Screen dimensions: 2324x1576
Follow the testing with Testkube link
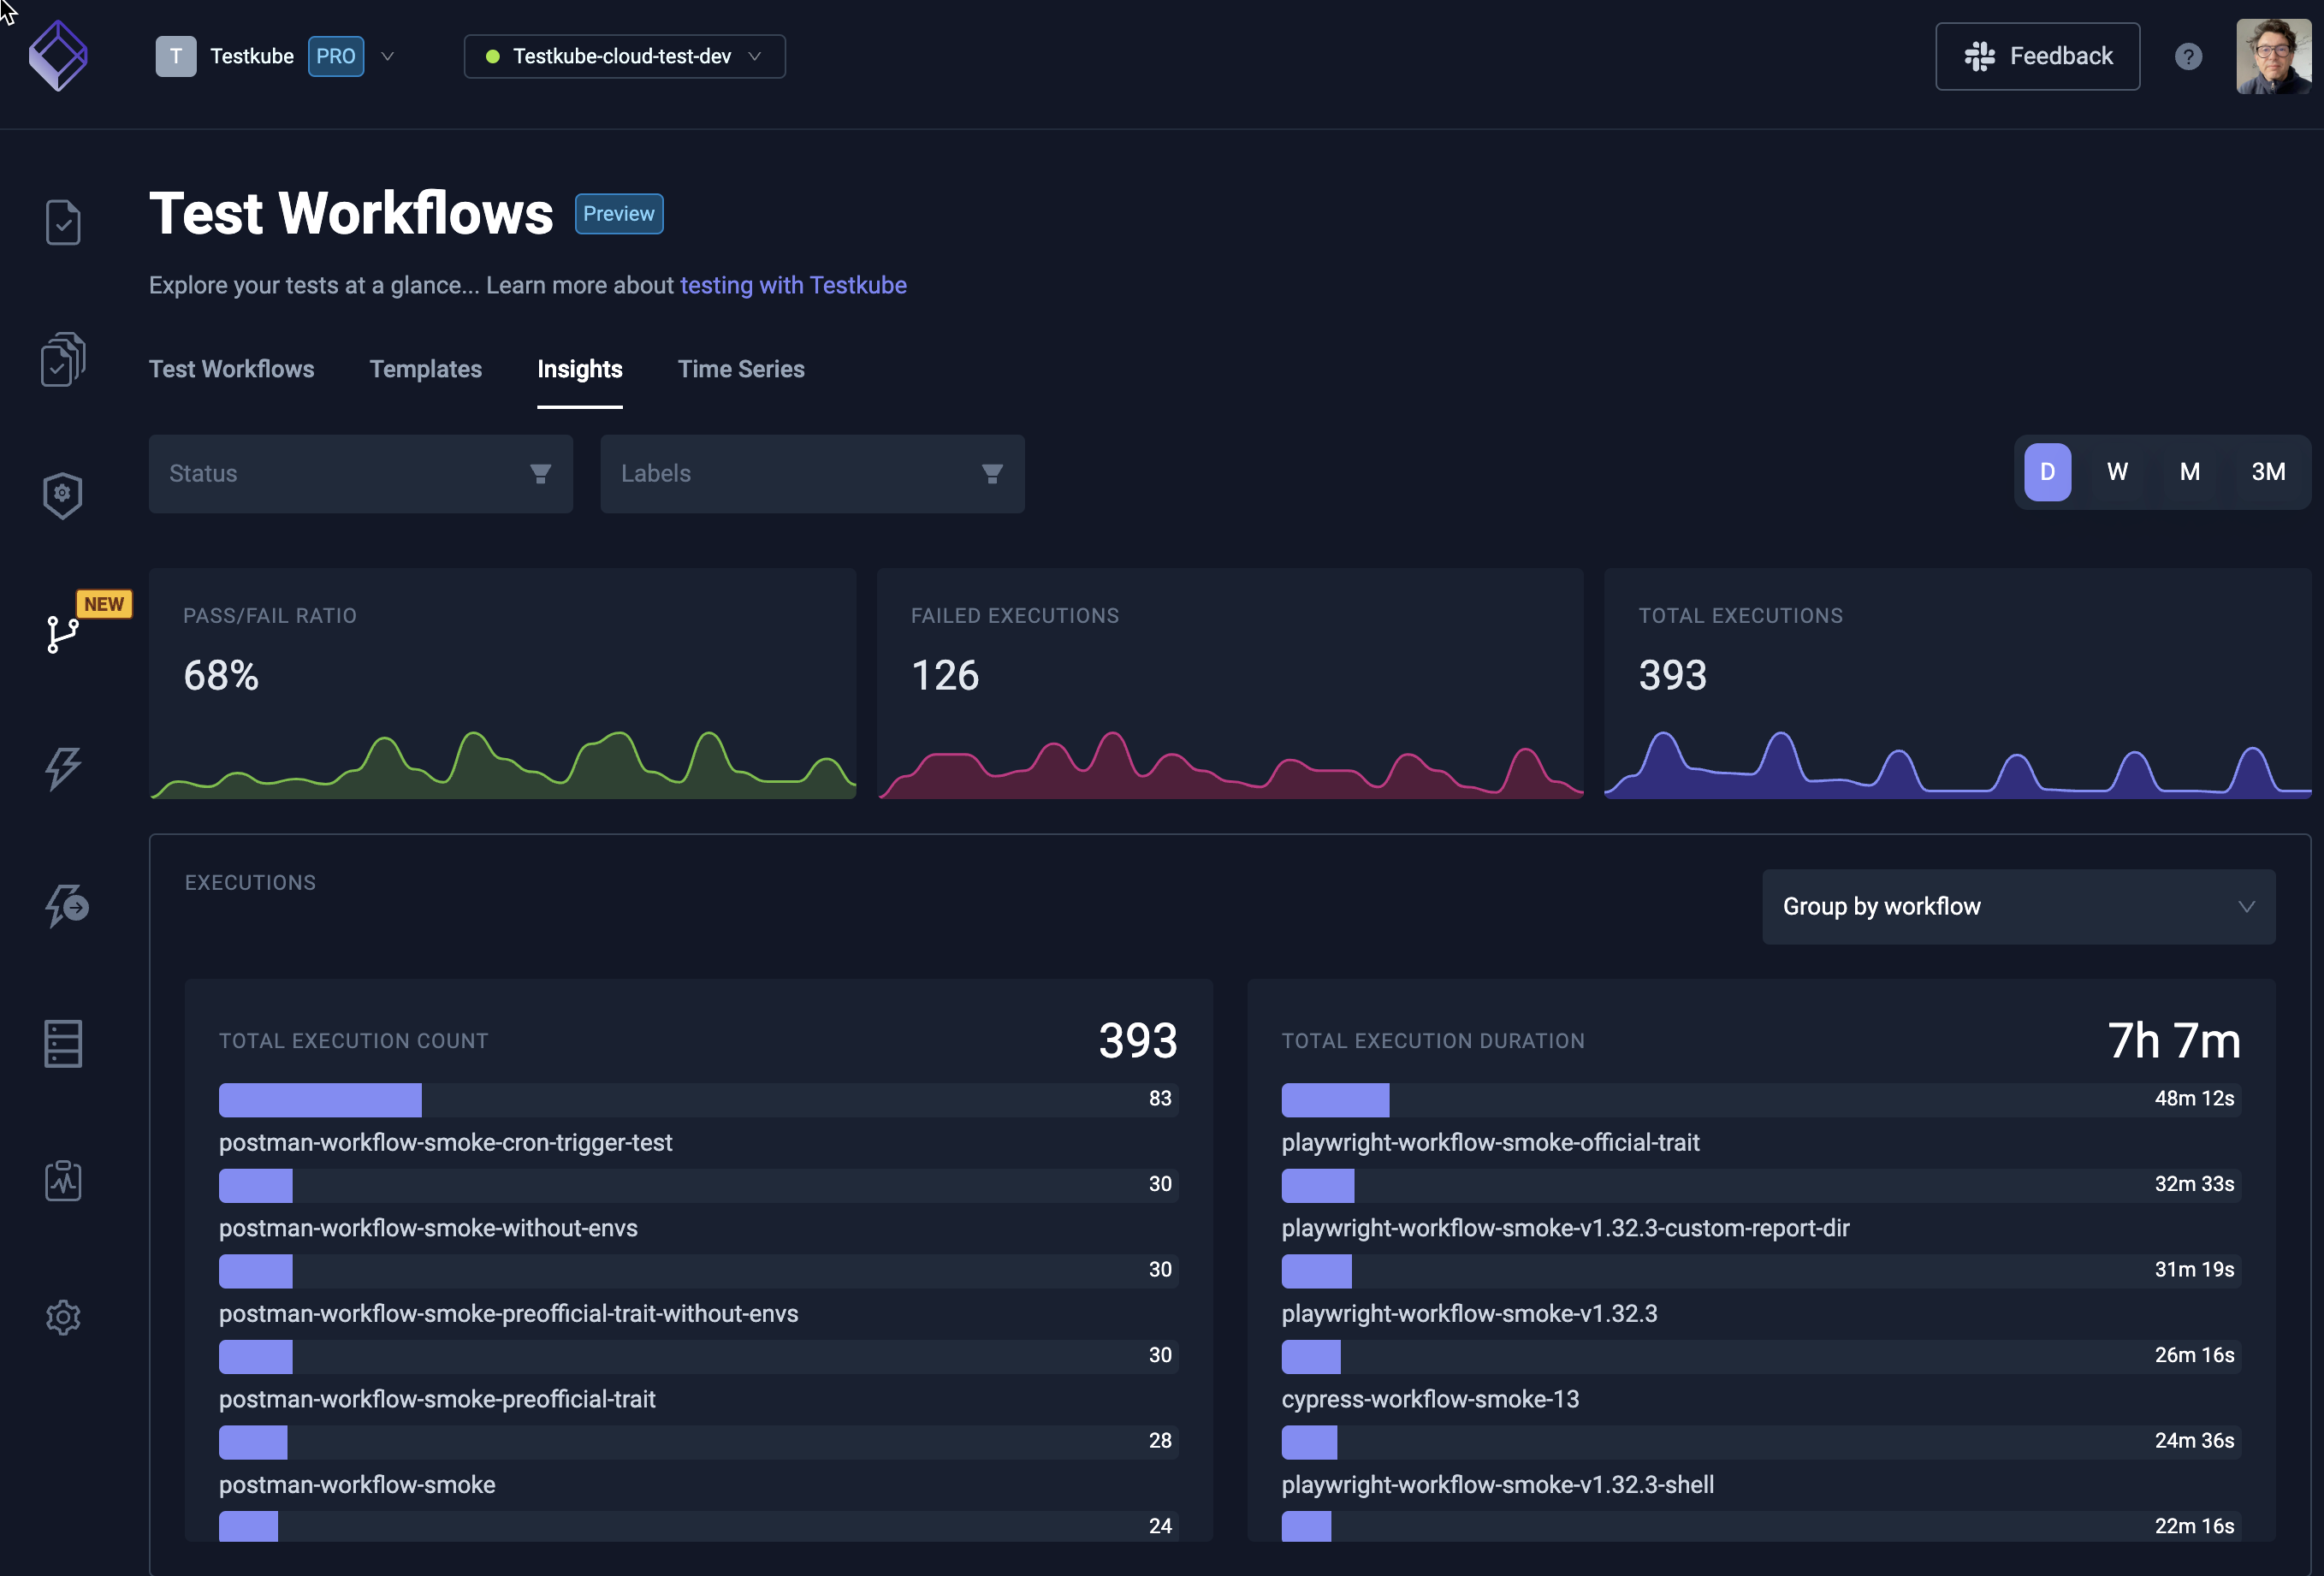pyautogui.click(x=793, y=285)
